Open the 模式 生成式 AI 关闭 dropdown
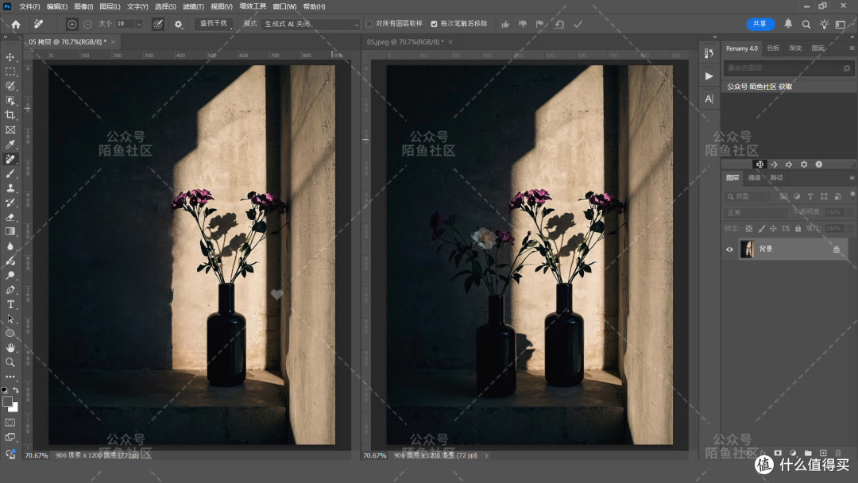This screenshot has width=858, height=483. click(x=311, y=24)
